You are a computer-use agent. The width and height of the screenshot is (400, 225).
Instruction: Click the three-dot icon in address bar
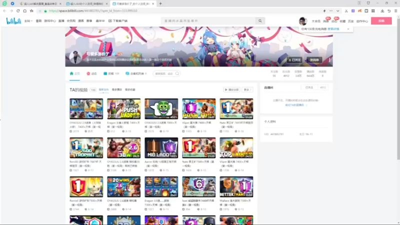tap(331, 11)
